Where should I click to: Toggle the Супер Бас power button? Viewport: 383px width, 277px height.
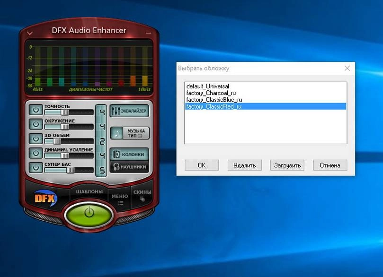click(36, 167)
